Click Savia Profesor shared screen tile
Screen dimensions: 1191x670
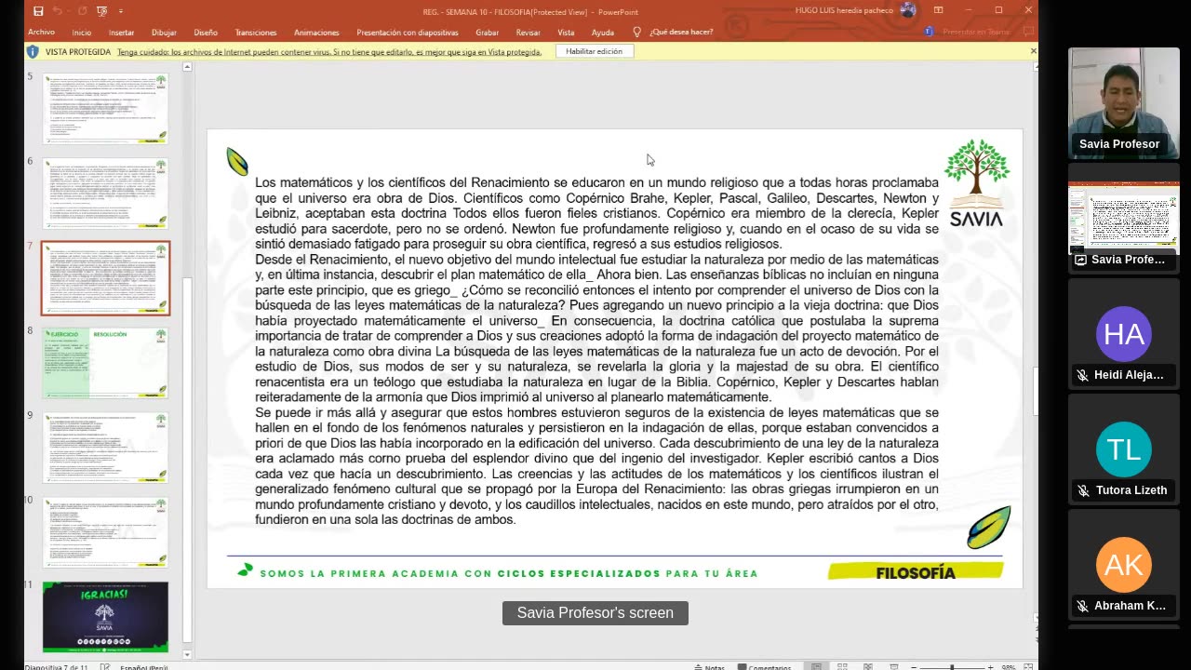1124,220
